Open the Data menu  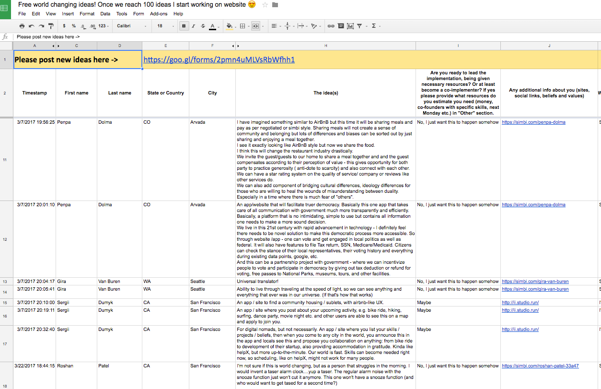105,14
